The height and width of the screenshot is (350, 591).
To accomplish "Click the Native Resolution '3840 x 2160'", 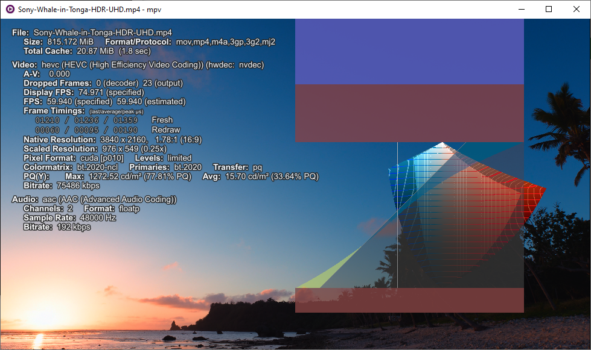I will coord(123,140).
